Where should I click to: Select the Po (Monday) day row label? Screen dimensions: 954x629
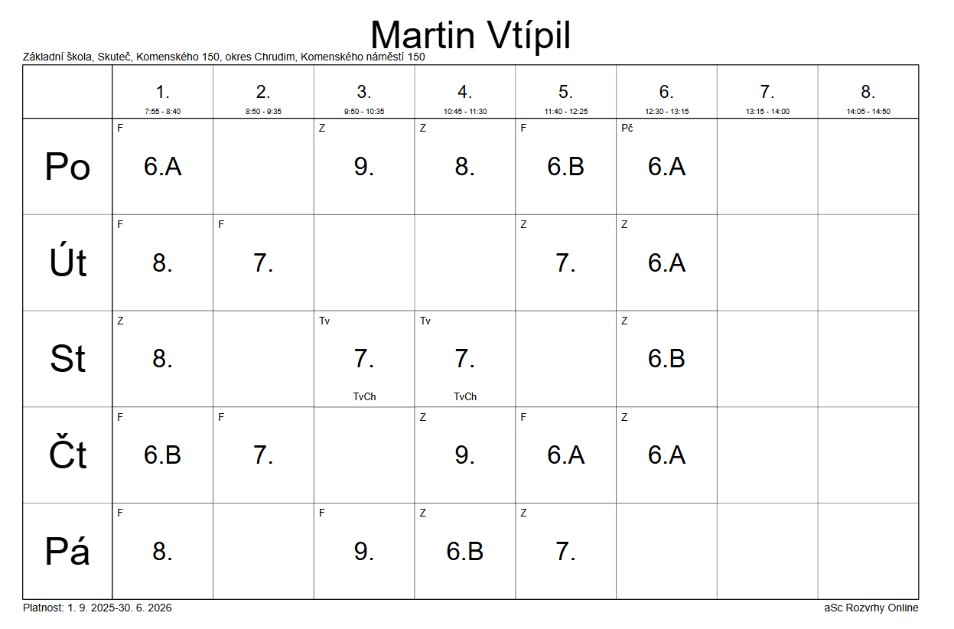(x=67, y=167)
